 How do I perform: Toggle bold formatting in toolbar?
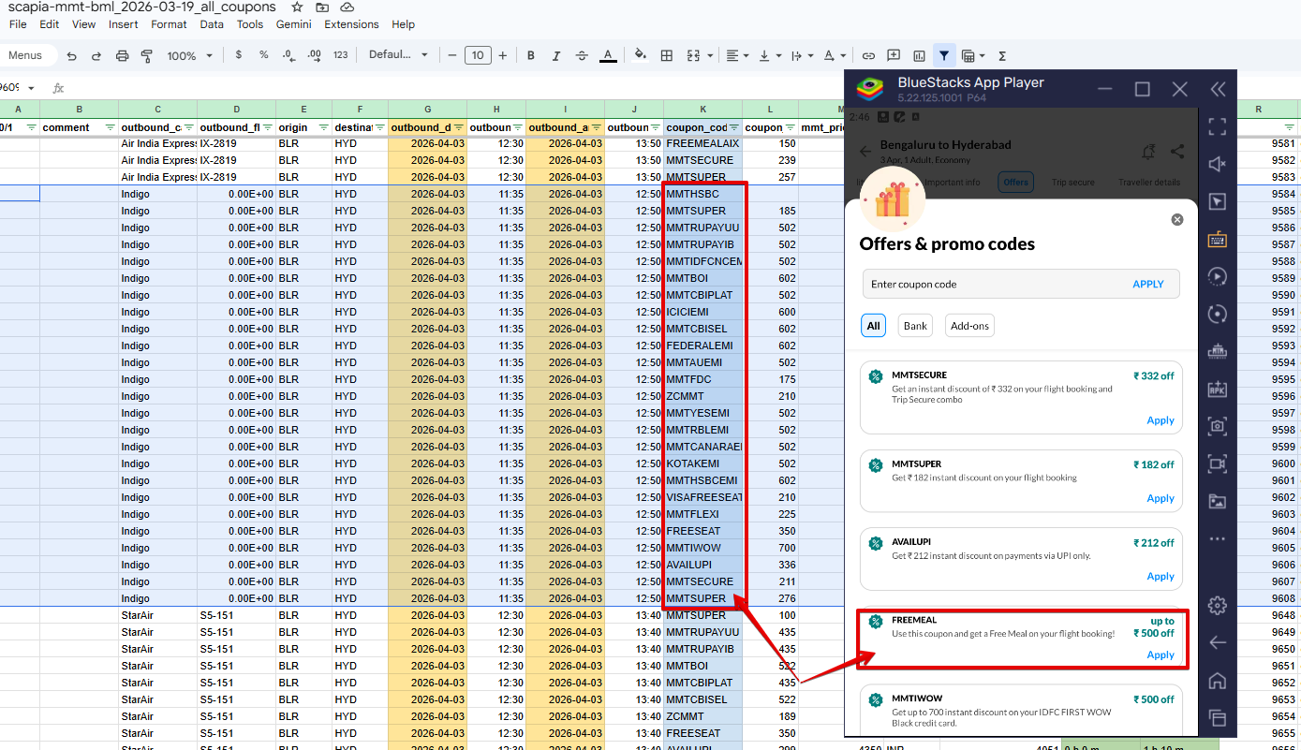(531, 55)
